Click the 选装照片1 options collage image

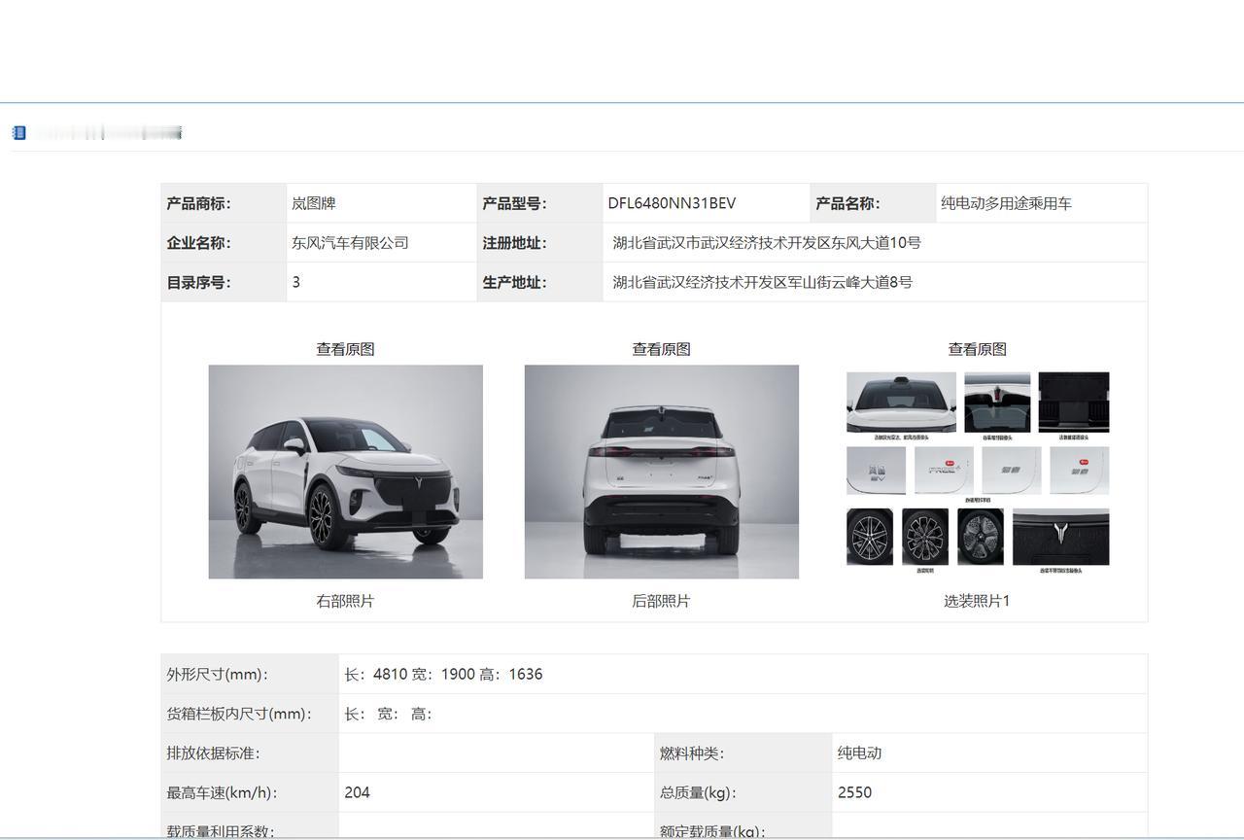[x=978, y=472]
